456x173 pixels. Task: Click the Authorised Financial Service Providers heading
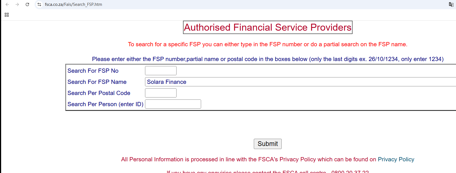[x=267, y=27]
